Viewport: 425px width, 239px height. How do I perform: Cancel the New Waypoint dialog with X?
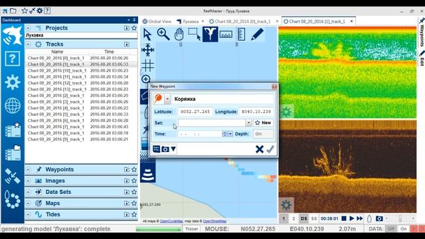[x=260, y=149]
